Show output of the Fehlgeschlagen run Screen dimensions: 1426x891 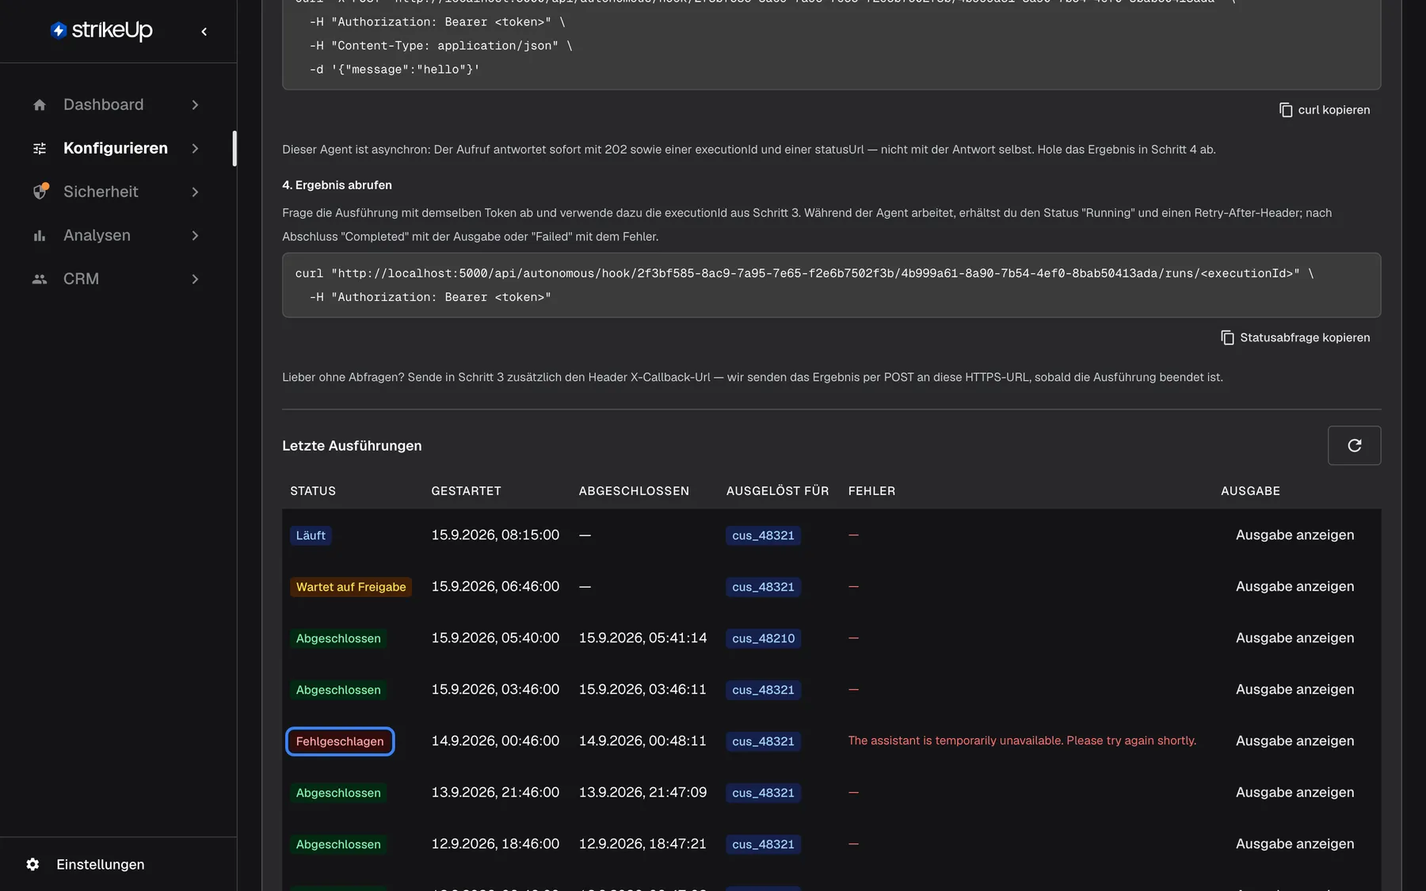point(1294,741)
